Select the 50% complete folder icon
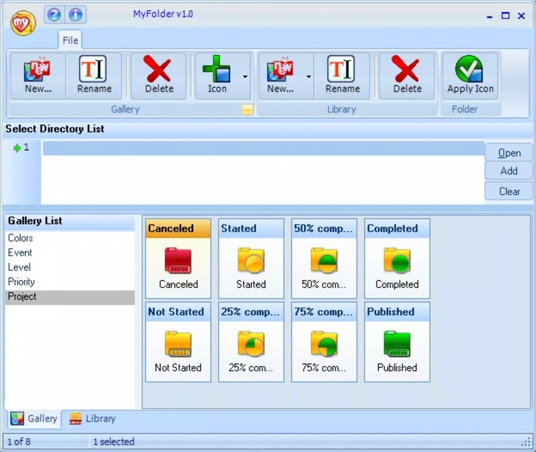536x452 pixels. 324,261
